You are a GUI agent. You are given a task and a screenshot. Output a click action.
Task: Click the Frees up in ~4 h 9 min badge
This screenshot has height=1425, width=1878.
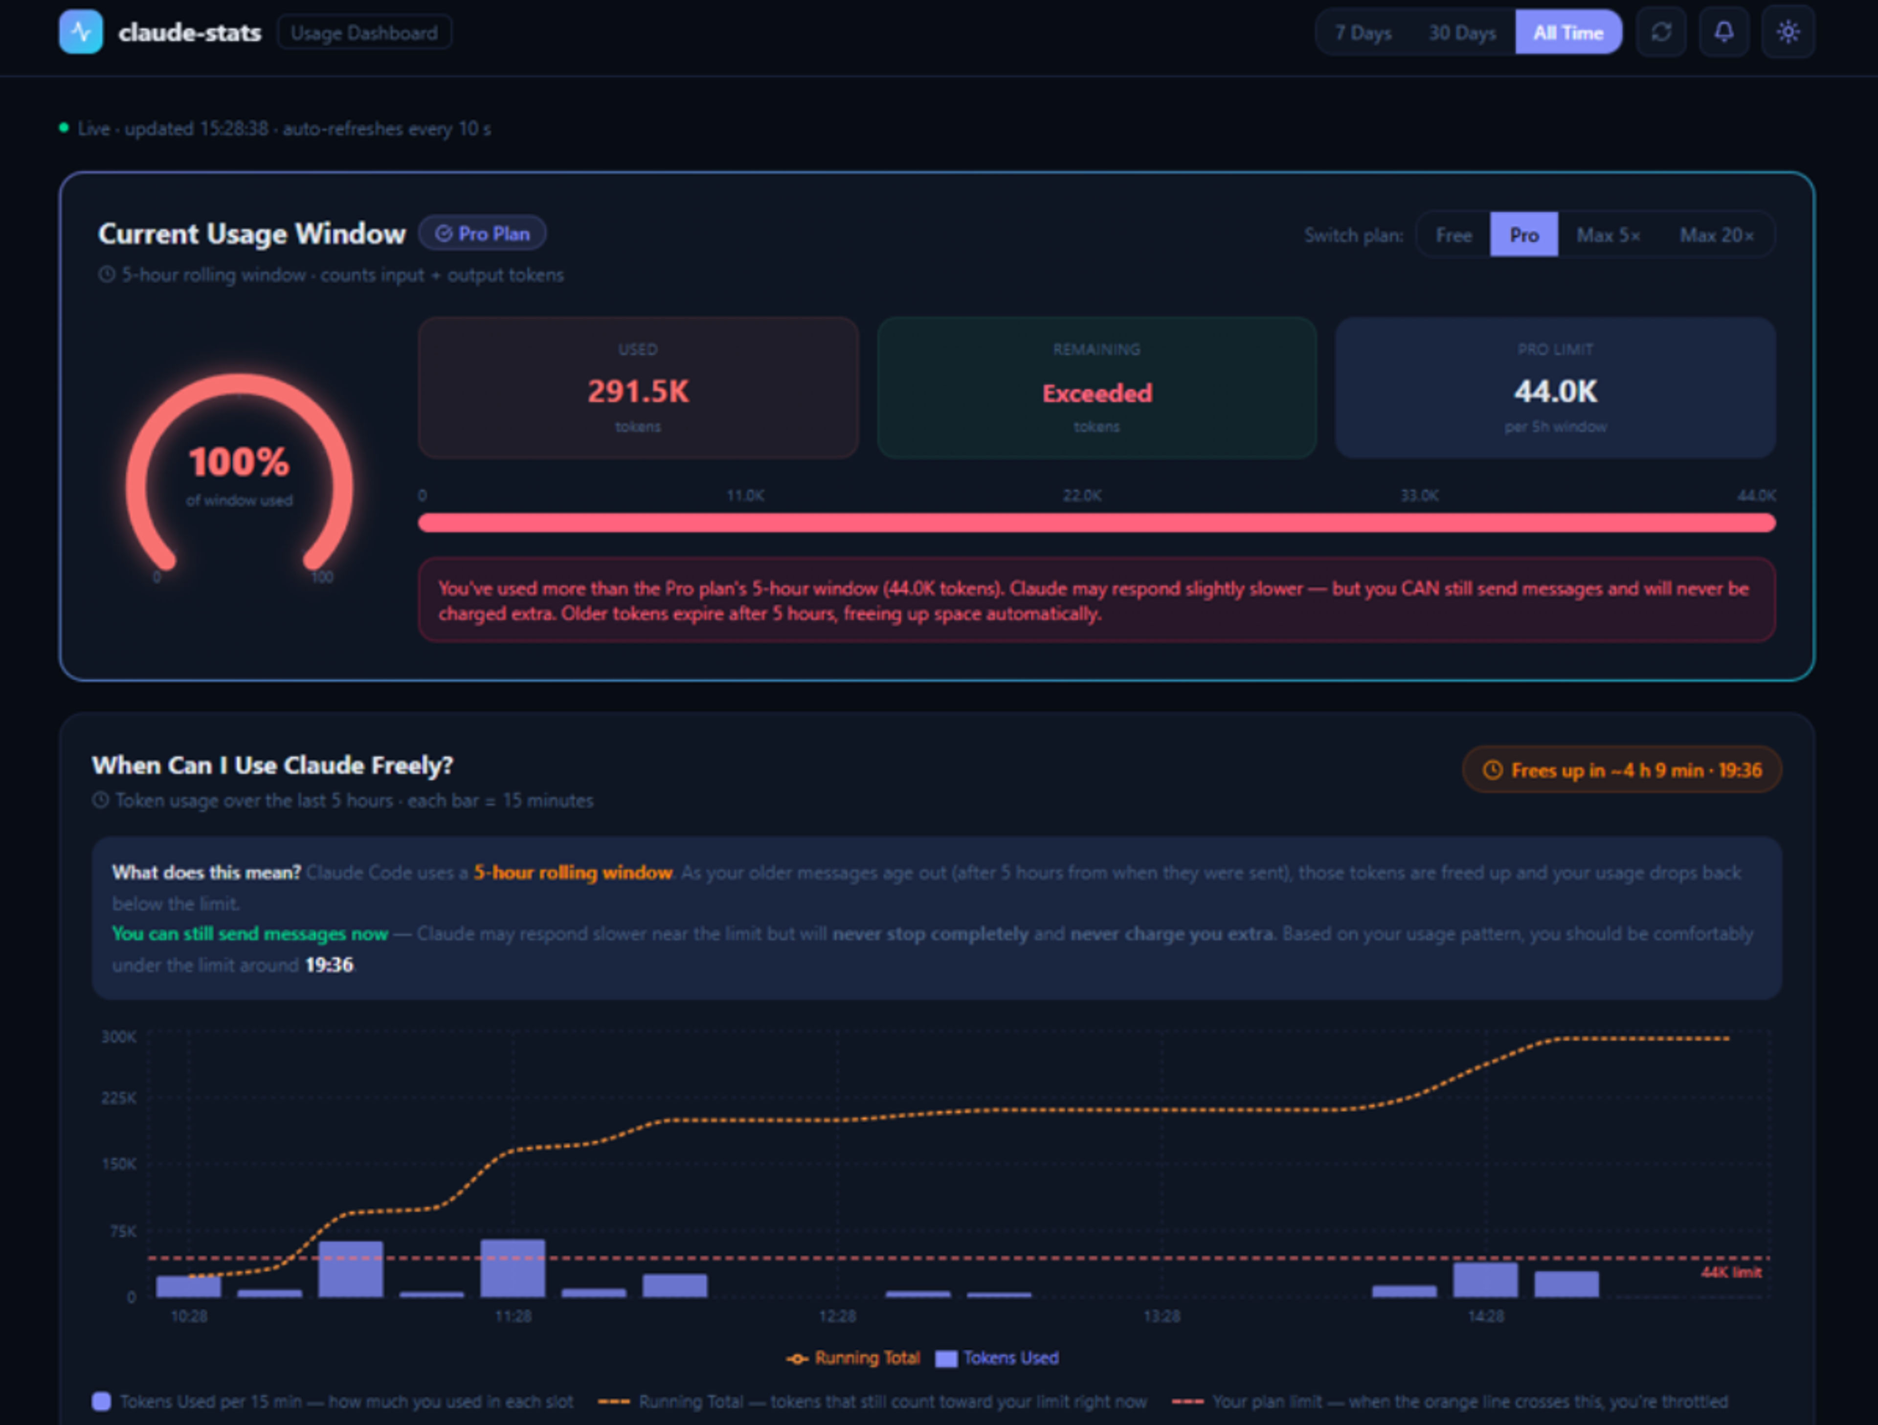(1622, 769)
